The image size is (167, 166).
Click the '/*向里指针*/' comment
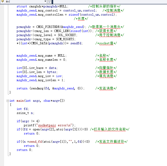(106, 68)
